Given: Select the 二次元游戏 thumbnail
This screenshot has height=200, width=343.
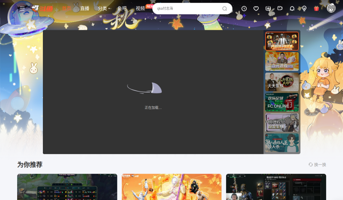Looking at the screenshot, I should pos(282,61).
